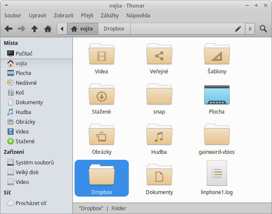Select the Dropbox path bar button
The image size is (272, 214).
[114, 29]
